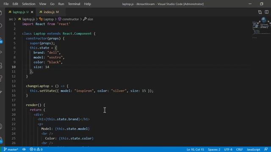Open the laptop.js breadcrumb dropdown

[x=26, y=19]
